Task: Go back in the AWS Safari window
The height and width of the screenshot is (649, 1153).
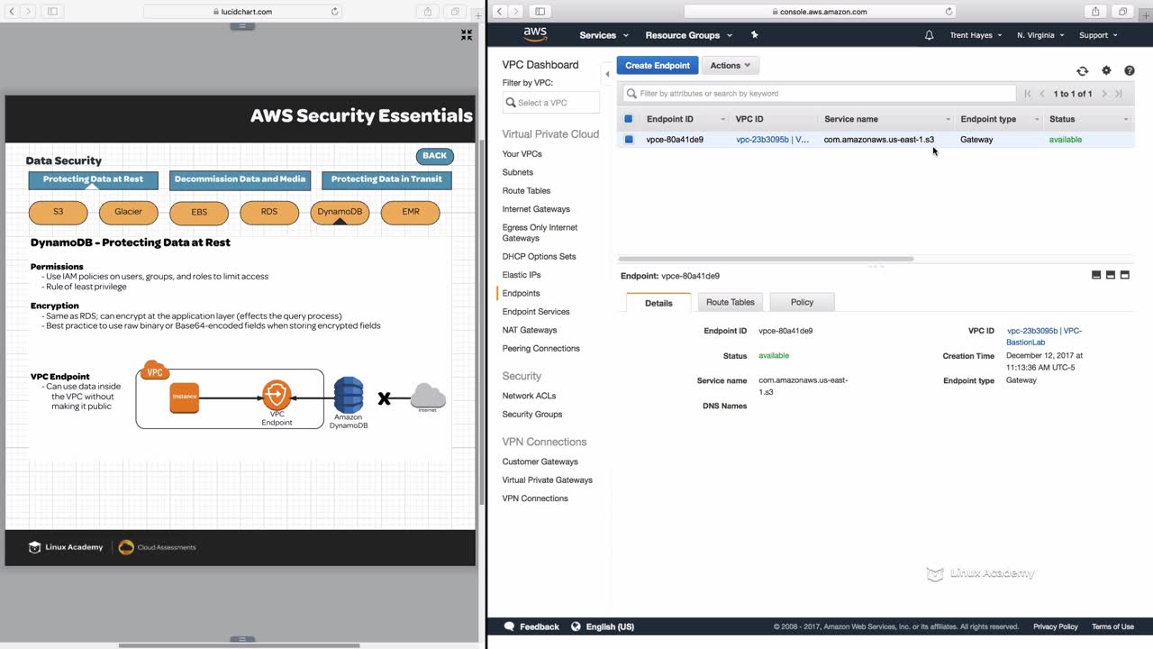Action: coord(499,12)
